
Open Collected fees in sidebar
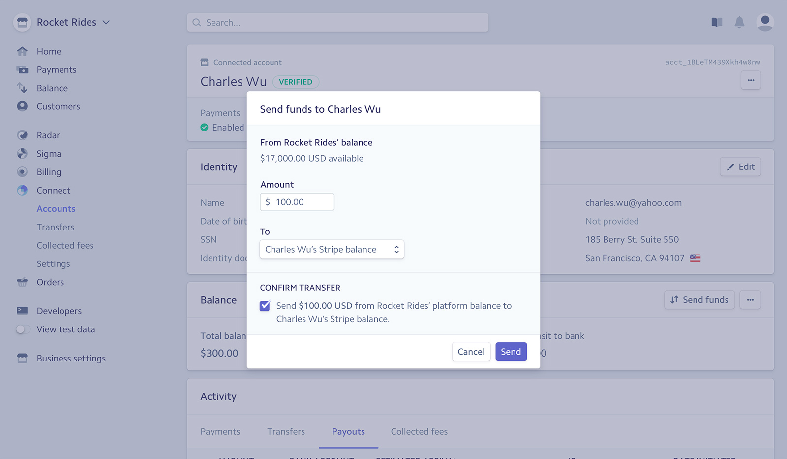pos(65,245)
